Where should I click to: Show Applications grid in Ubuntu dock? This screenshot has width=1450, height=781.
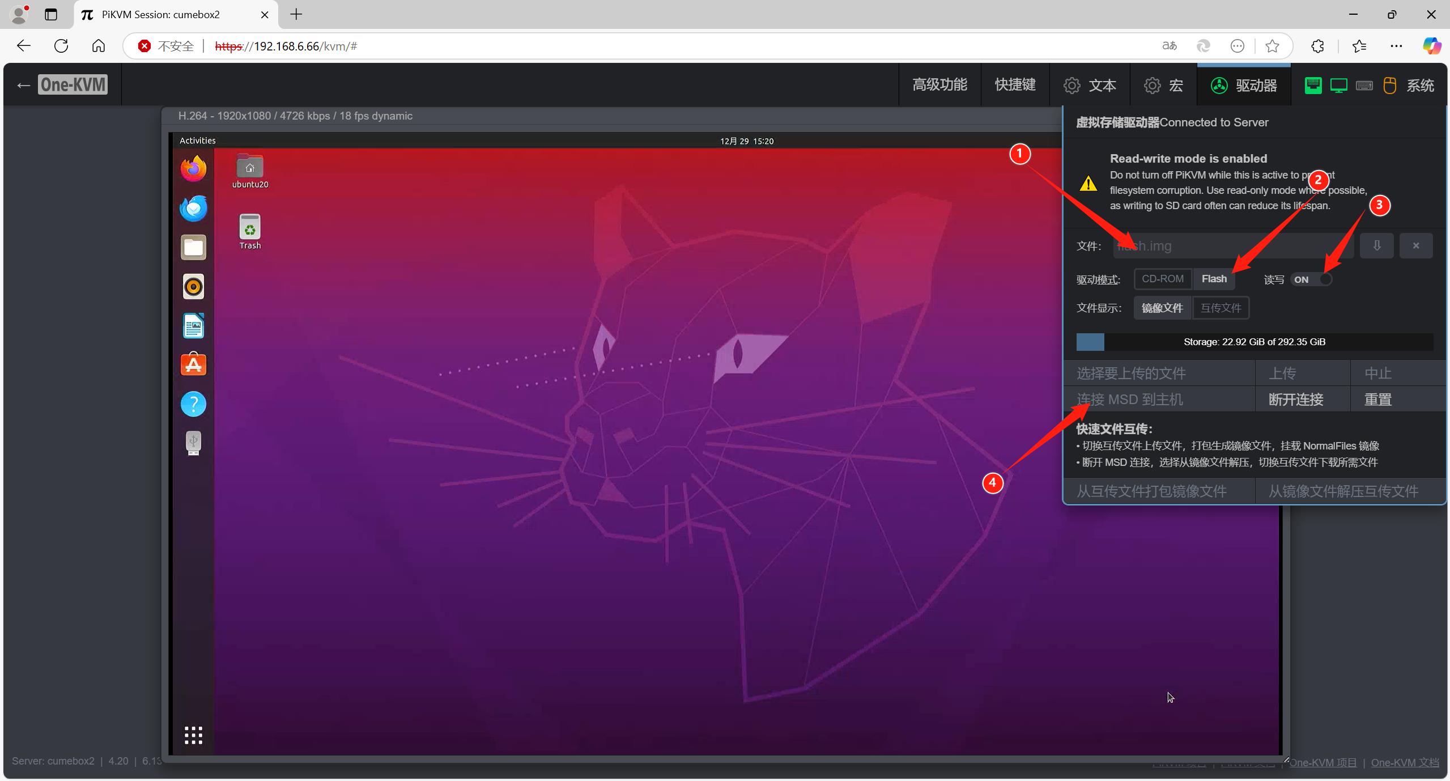pyautogui.click(x=193, y=735)
